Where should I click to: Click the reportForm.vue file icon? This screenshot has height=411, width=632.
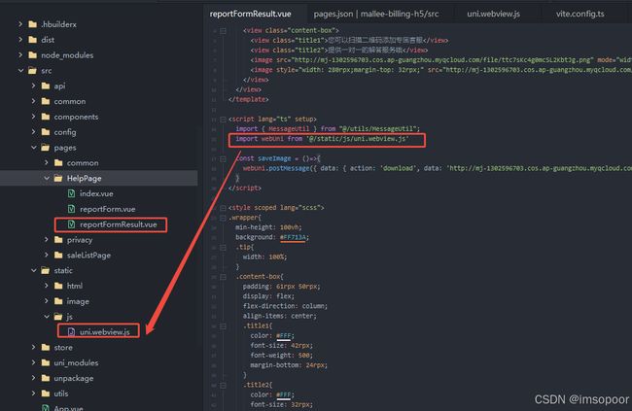71,209
